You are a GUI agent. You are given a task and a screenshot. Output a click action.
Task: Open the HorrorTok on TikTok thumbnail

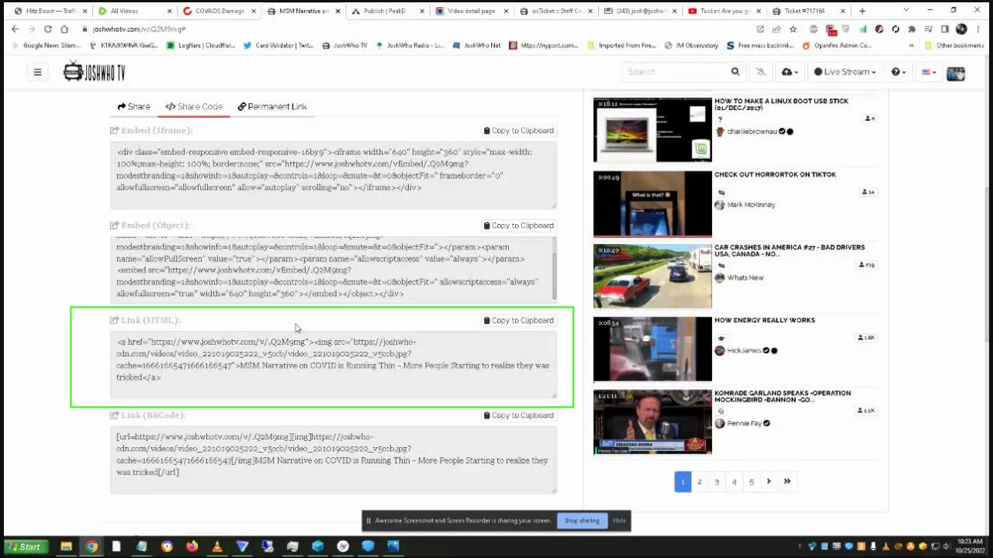652,203
